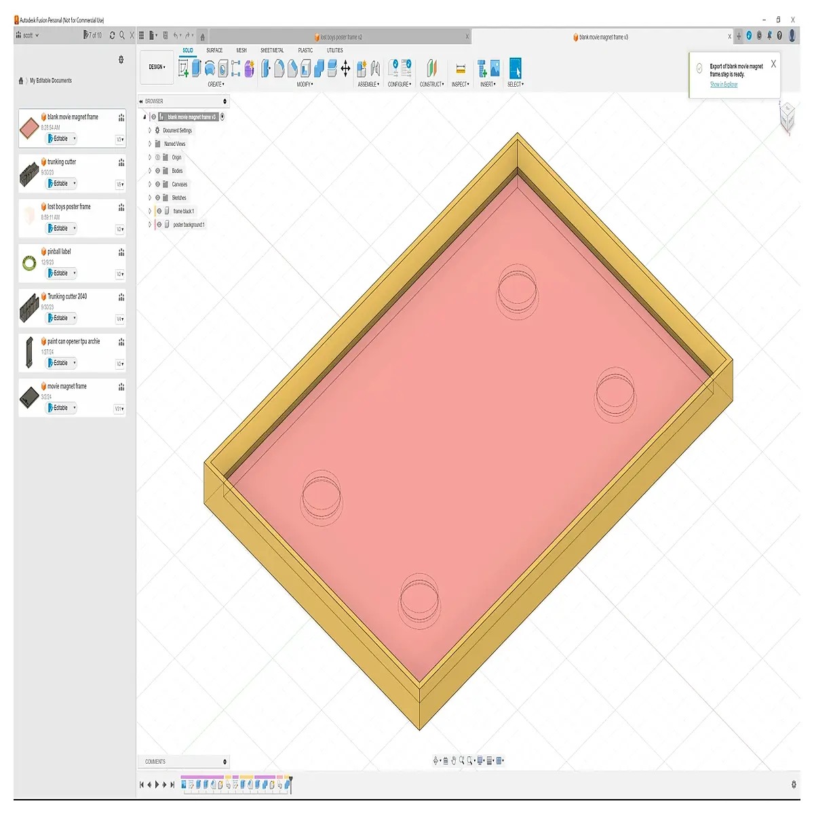
Task: Open Editable menu for trunking cutter
Action: (62, 183)
